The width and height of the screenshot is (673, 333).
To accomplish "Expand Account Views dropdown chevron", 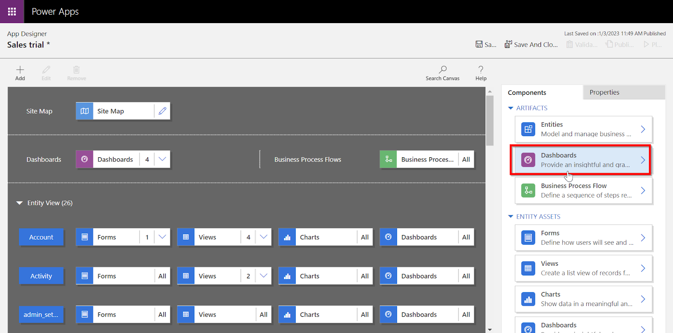I will pos(264,237).
